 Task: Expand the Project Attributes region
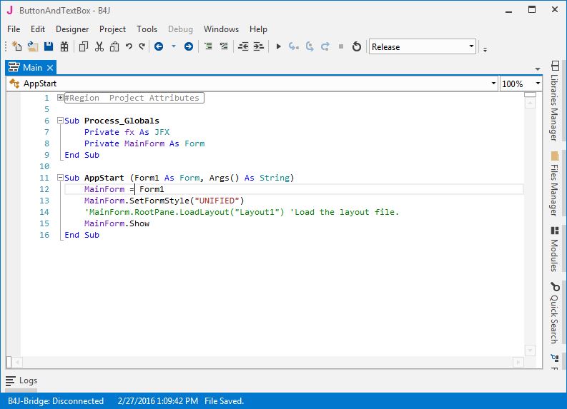tap(60, 98)
